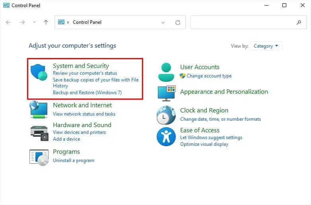Open Backup and Restore (Windows 7)
This screenshot has height=205, width=311.
pos(87,93)
